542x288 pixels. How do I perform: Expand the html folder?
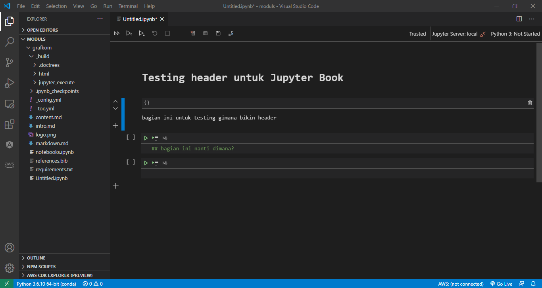click(65, 74)
